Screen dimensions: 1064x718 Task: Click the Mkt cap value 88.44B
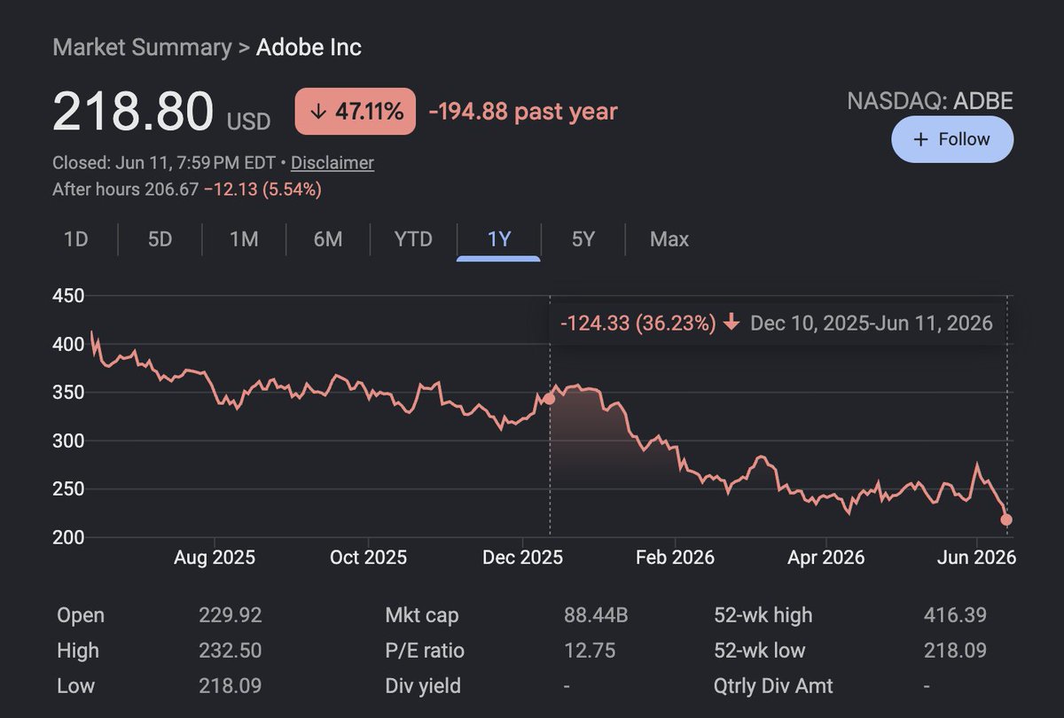[x=596, y=615]
